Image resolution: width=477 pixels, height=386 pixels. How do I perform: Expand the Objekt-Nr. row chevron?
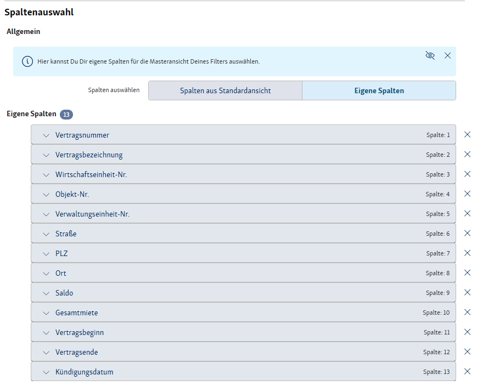(x=46, y=195)
